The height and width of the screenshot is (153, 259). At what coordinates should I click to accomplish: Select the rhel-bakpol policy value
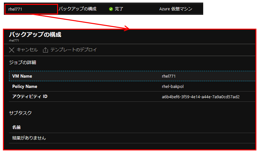coord(173,87)
